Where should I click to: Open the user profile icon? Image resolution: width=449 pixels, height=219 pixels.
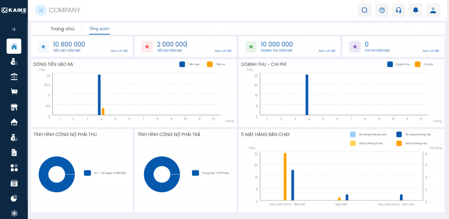pos(433,11)
